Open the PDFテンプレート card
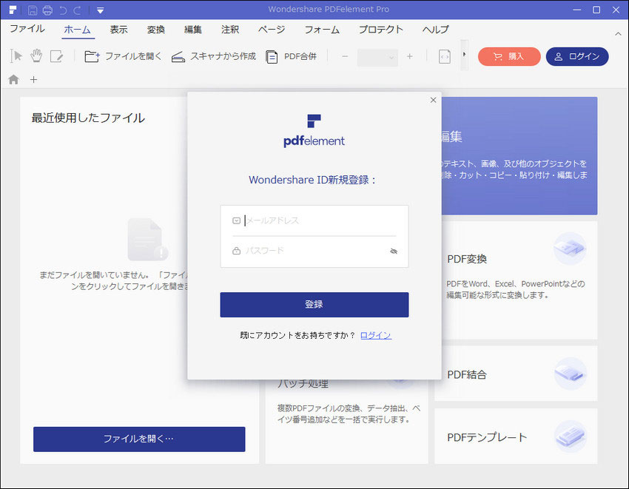629x489 pixels. (516, 436)
